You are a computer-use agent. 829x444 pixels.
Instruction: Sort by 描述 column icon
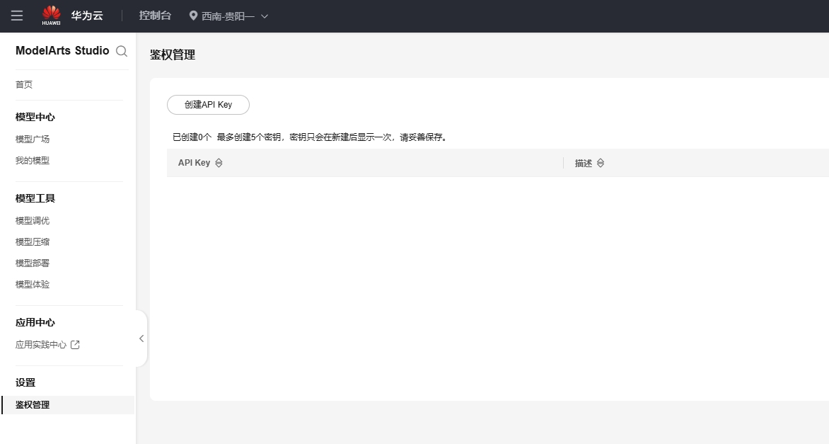pos(601,163)
